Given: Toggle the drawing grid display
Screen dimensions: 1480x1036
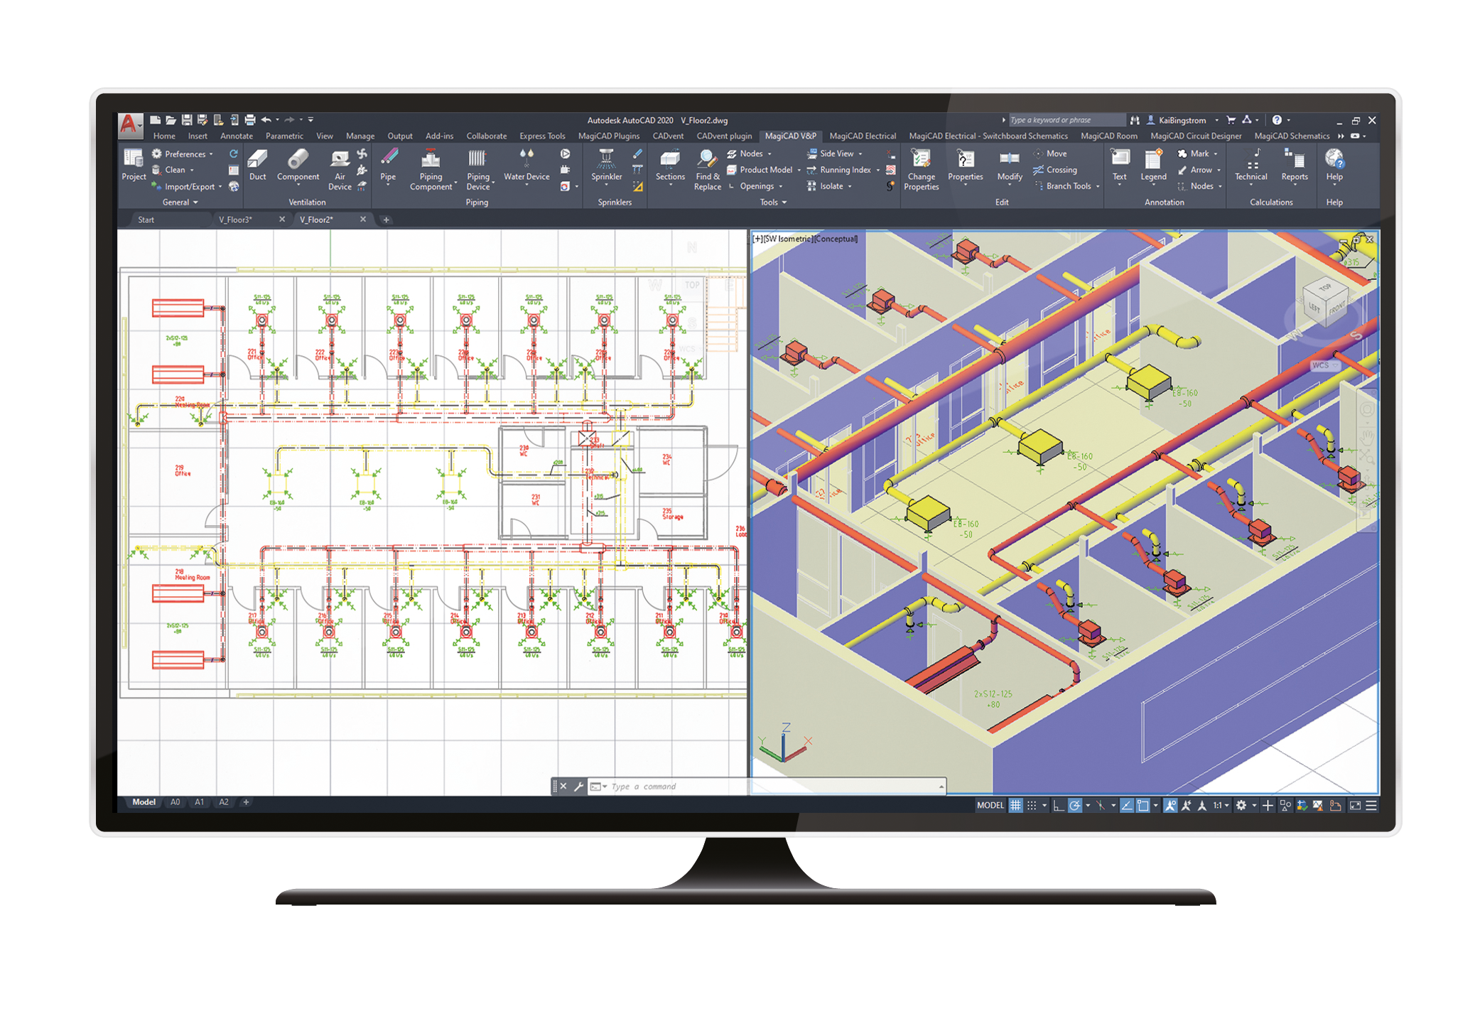Looking at the screenshot, I should pyautogui.click(x=1015, y=805).
